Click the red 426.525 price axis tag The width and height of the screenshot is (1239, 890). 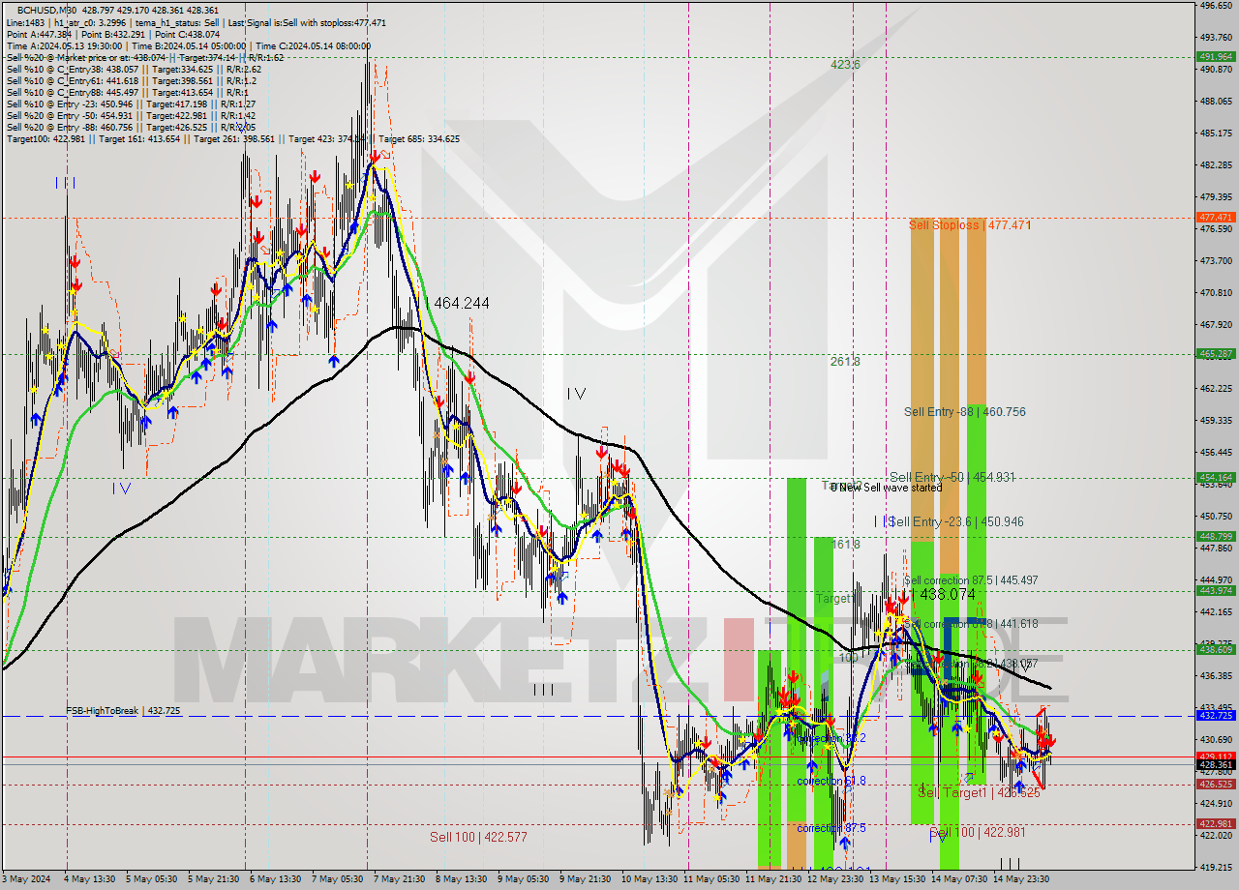[x=1216, y=785]
